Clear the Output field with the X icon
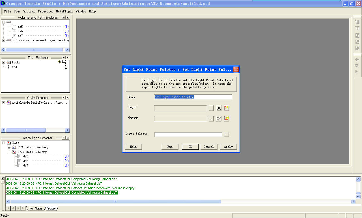This screenshot has height=218, width=362. click(219, 119)
